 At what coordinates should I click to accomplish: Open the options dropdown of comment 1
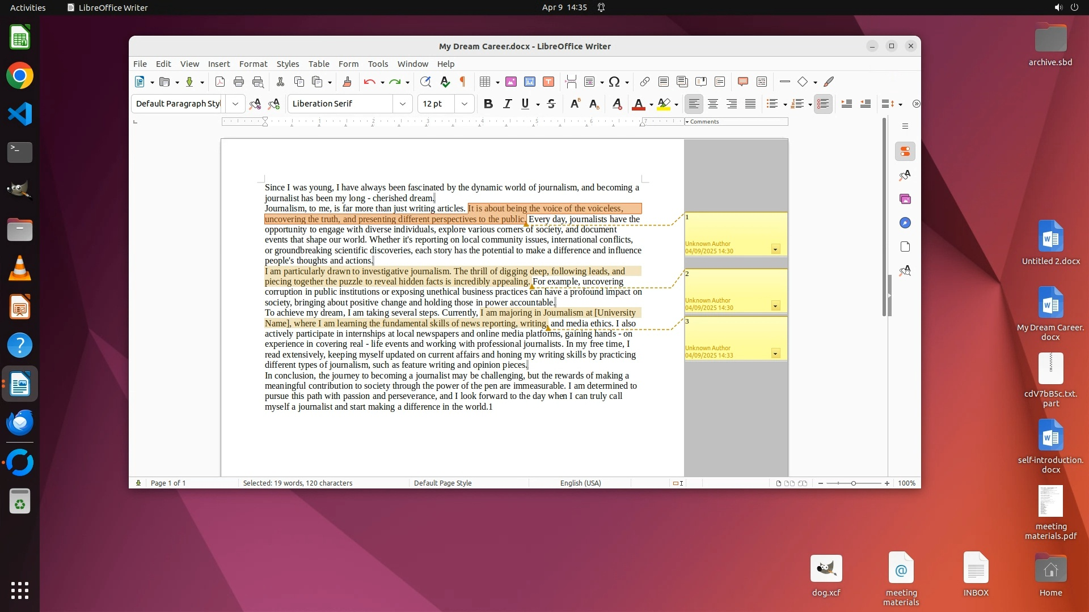click(x=775, y=249)
